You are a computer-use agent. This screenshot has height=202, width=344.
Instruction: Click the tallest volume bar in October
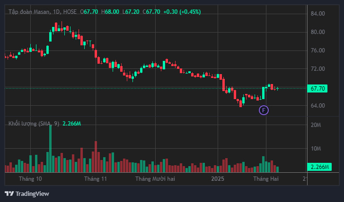(x=51, y=149)
